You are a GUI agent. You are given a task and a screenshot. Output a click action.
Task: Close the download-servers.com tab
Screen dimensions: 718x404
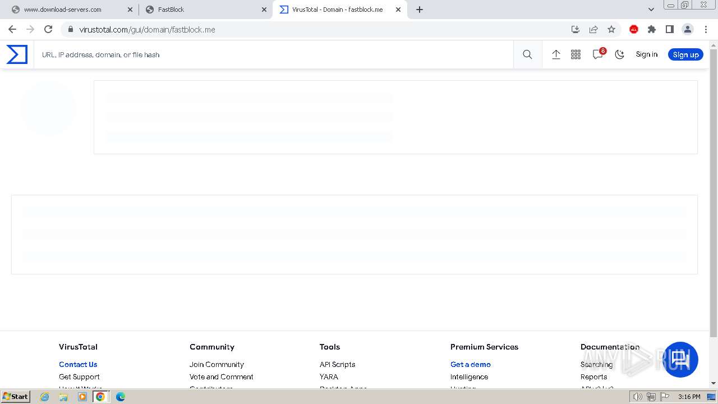pyautogui.click(x=130, y=10)
